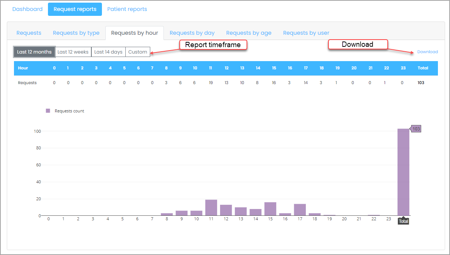Screen dimensions: 450x255
Task: Open Requests by day tab
Action: click(192, 33)
